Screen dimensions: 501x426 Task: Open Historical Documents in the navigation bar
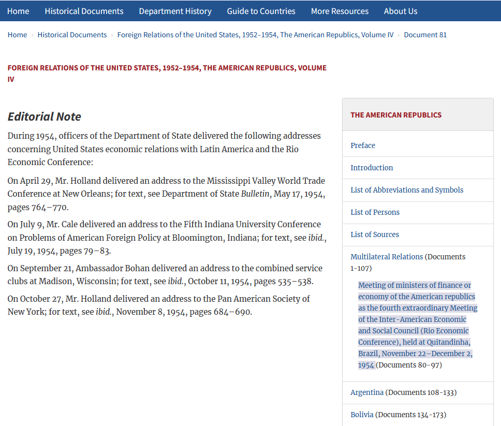[84, 11]
